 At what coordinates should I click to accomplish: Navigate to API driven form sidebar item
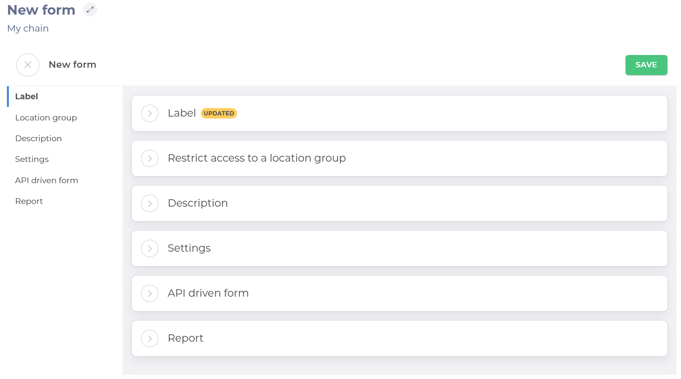pos(47,180)
